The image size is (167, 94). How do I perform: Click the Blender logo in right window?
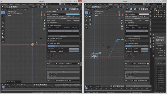click(x=86, y=4)
